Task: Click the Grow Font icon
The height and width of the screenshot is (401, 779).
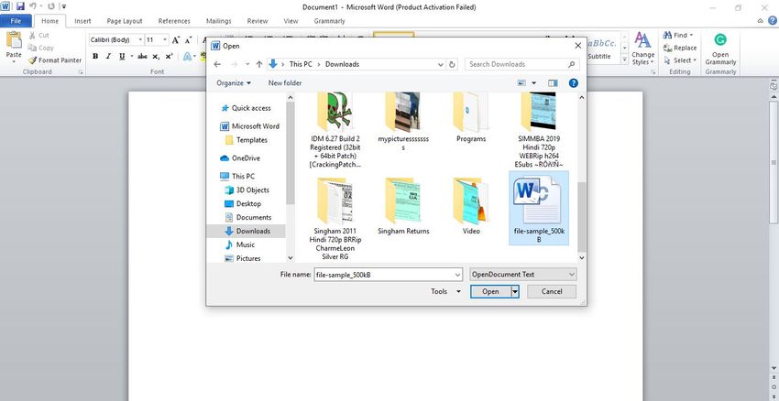Action: 177,40
